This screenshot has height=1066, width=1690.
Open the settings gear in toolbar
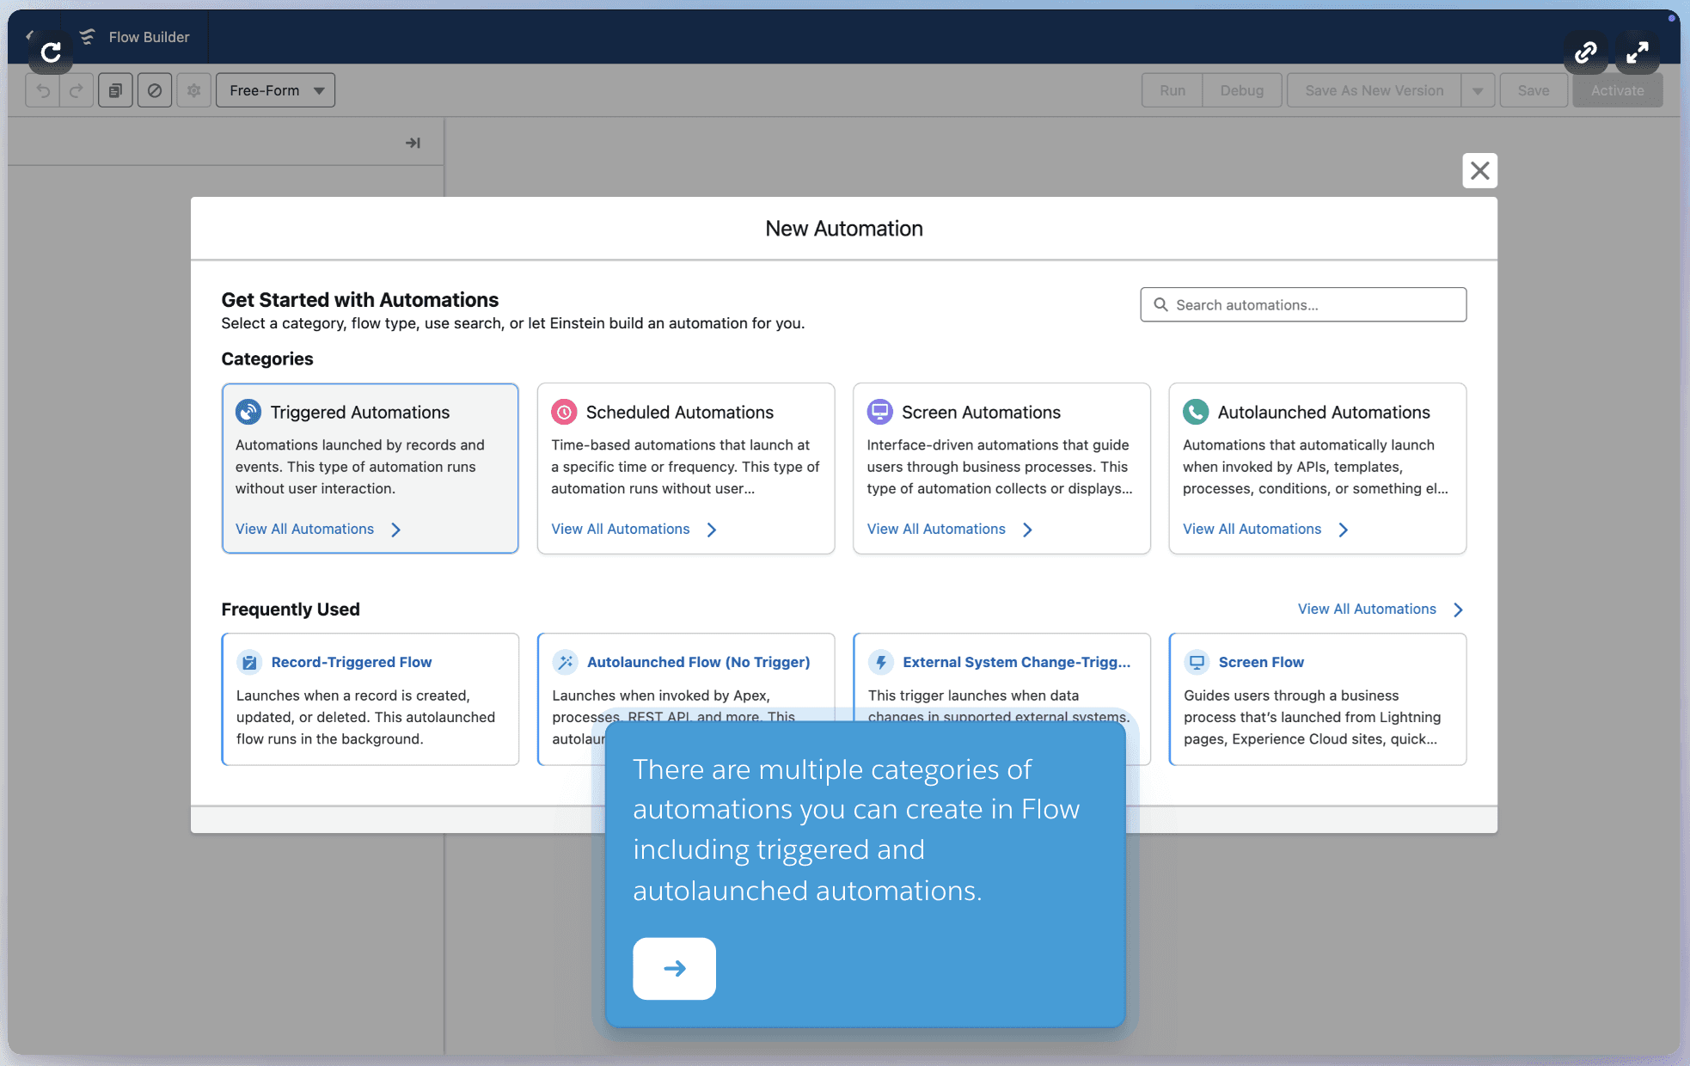(x=194, y=90)
